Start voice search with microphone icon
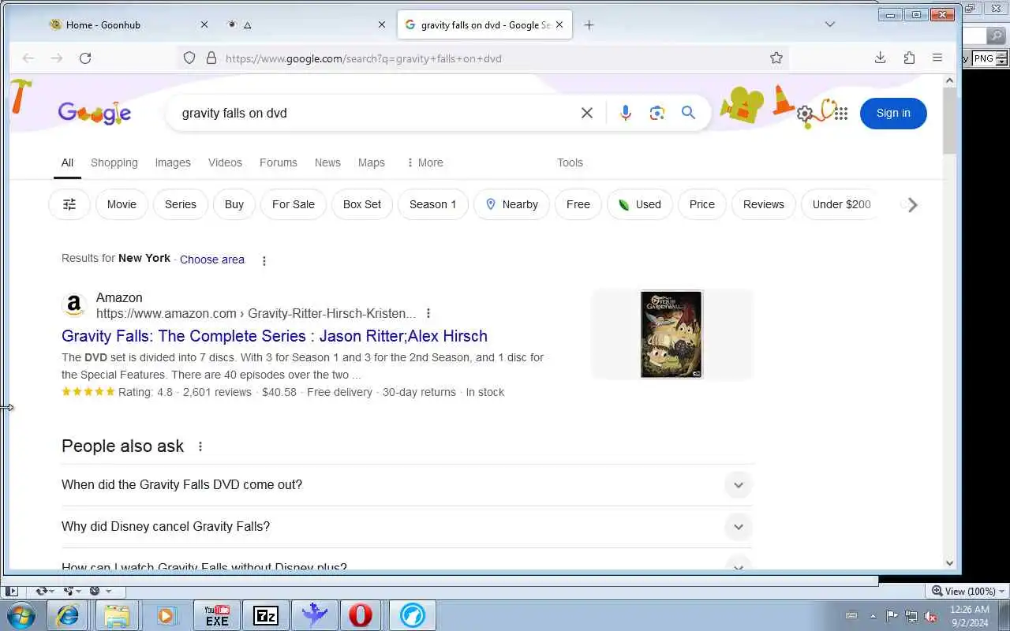The width and height of the screenshot is (1010, 631). pos(626,113)
